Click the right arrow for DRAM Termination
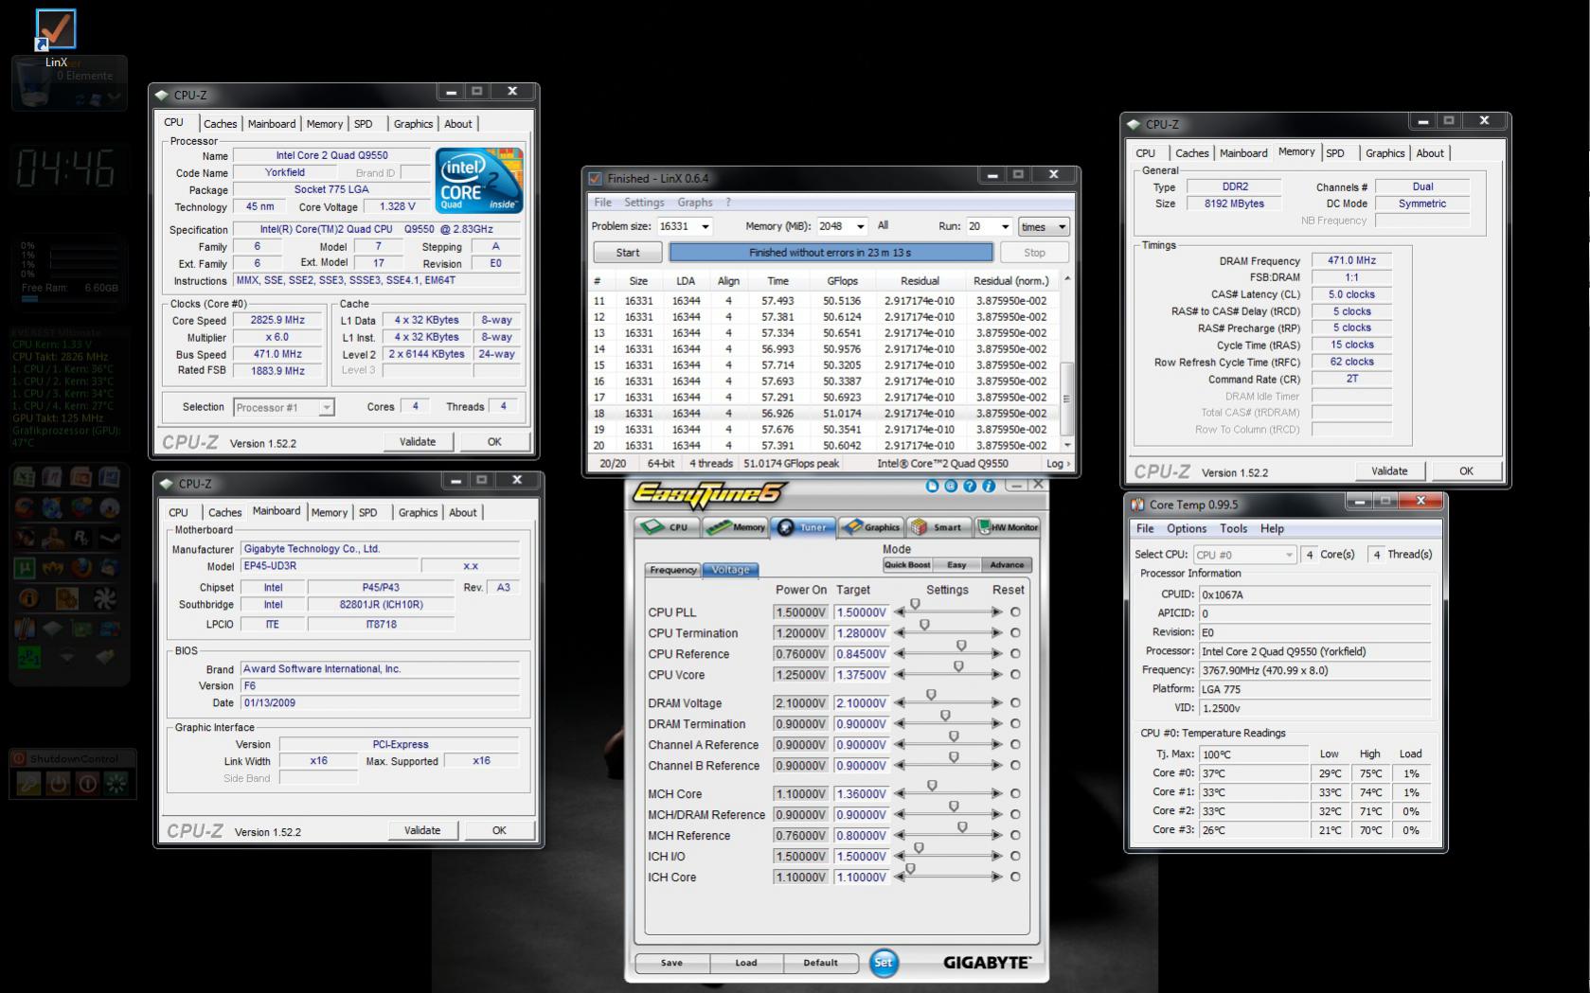This screenshot has width=1590, height=993. click(x=996, y=724)
